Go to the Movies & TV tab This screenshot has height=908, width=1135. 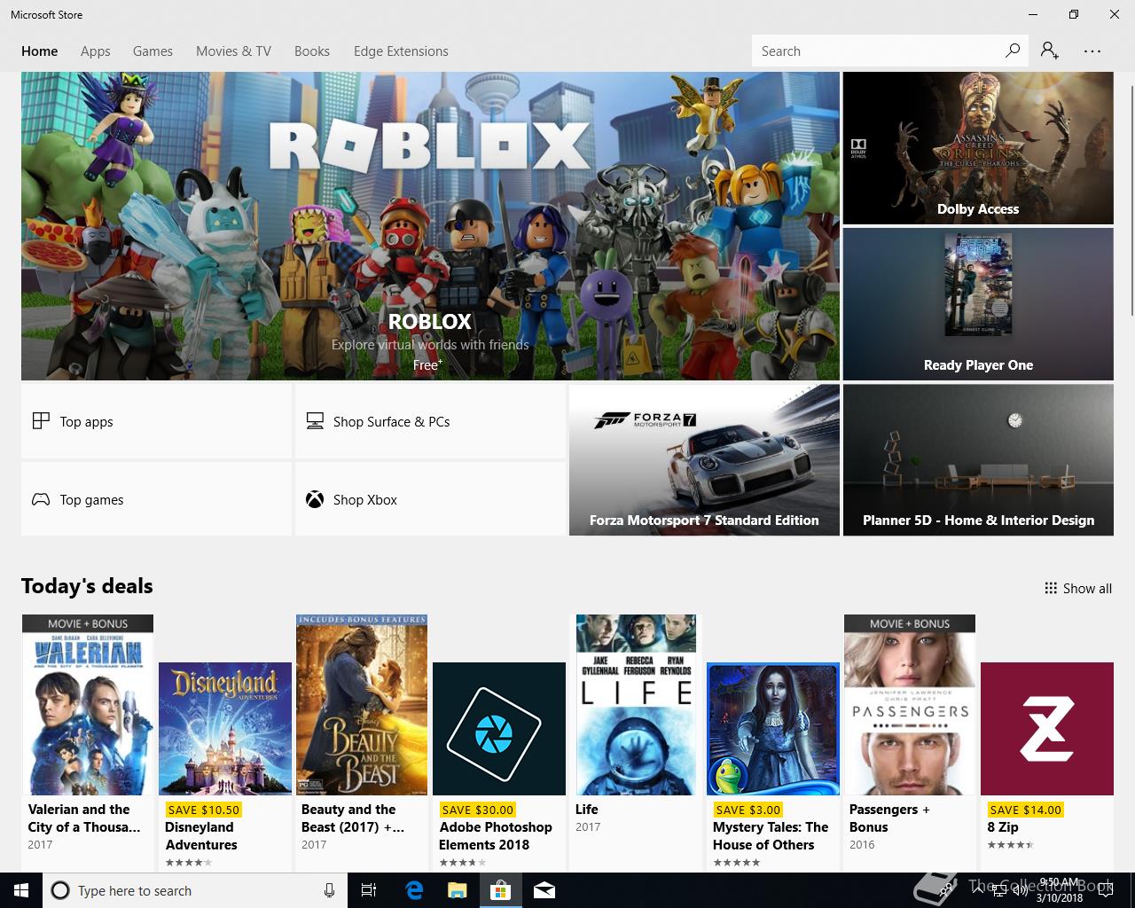point(234,51)
